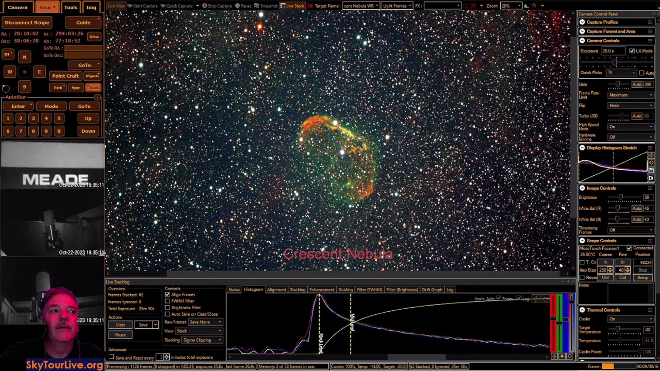Expand the Capture Profiles section
Viewport: 660px width, 371px height.
(x=582, y=22)
